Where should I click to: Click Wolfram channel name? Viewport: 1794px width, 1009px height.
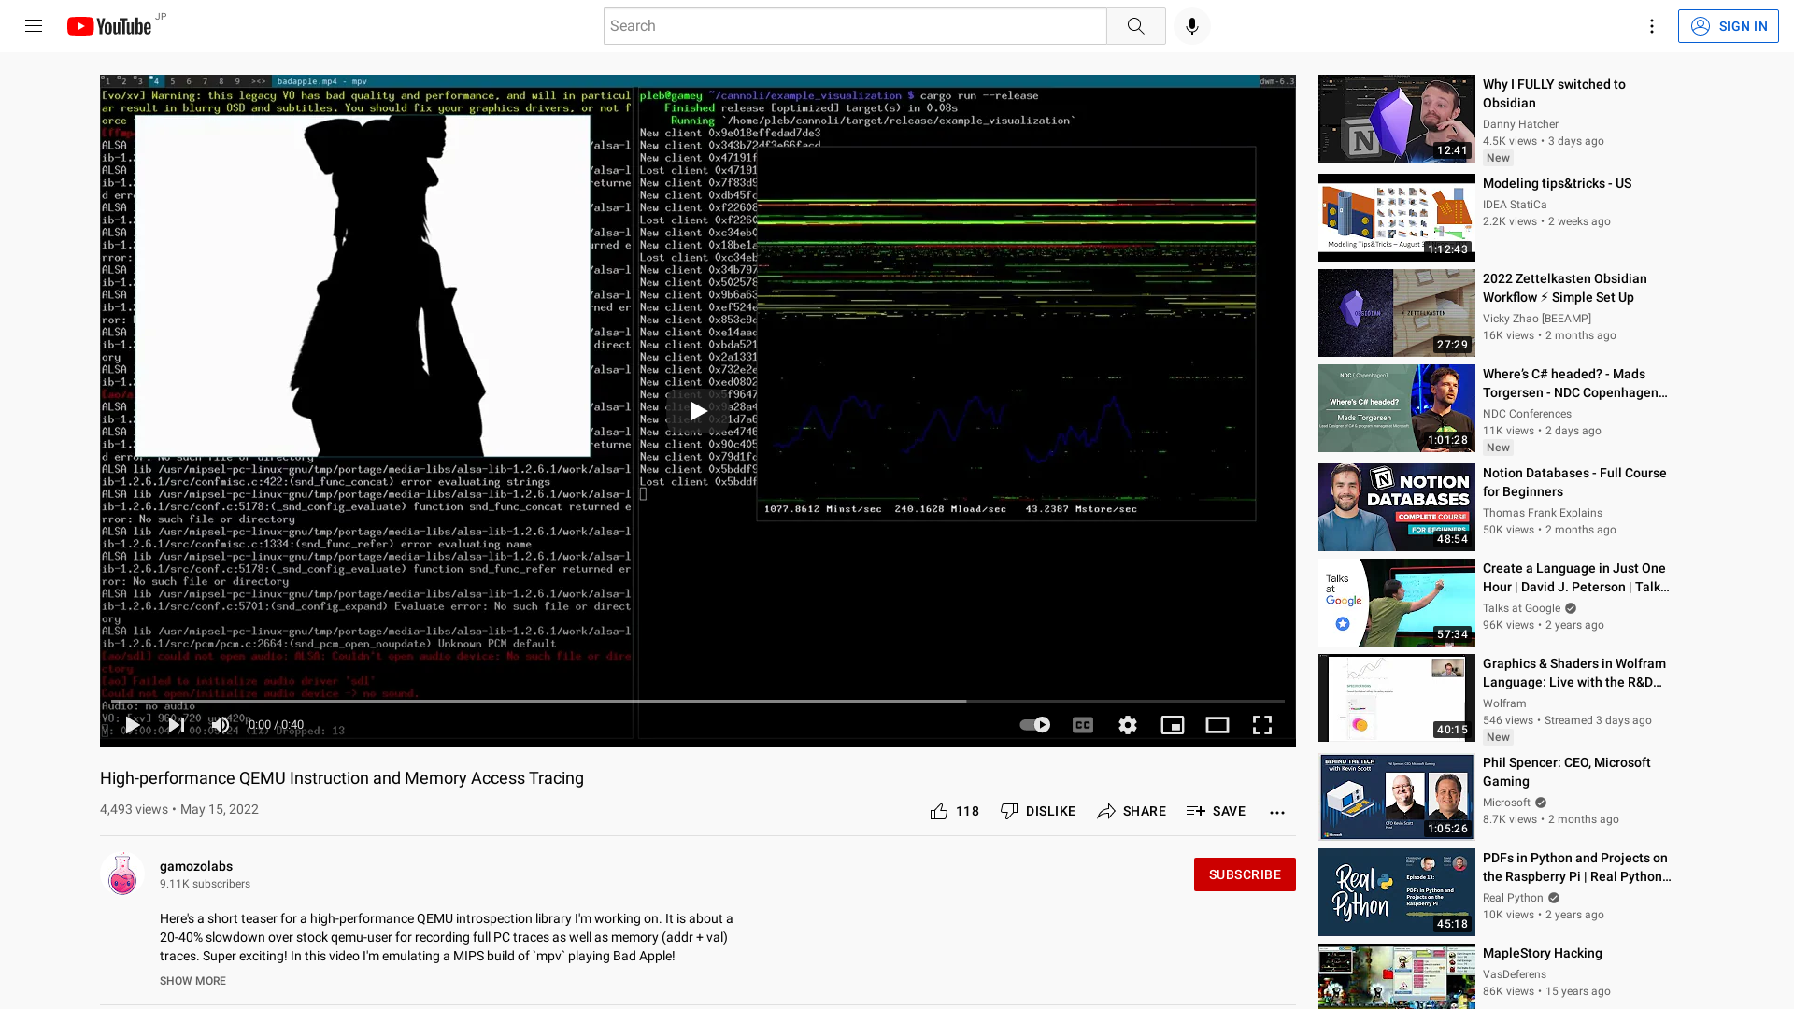(1503, 703)
